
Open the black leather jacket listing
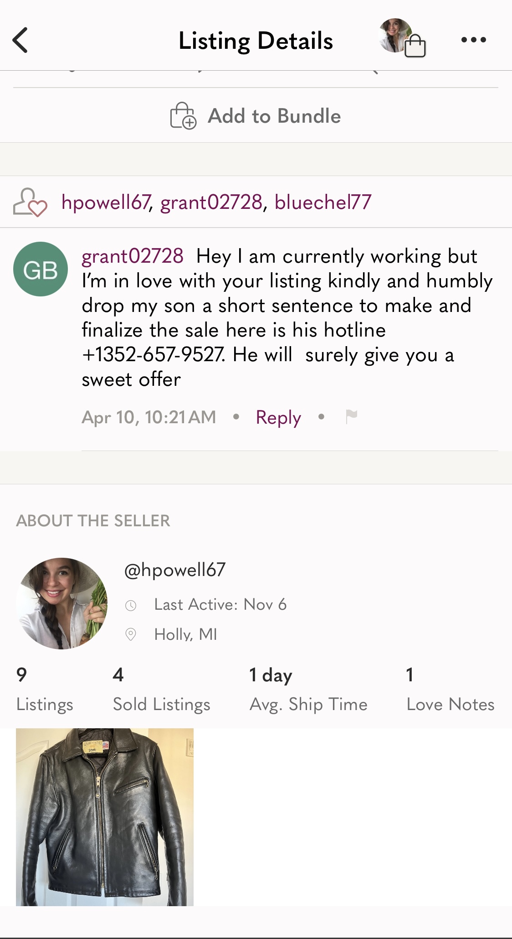pos(105,817)
